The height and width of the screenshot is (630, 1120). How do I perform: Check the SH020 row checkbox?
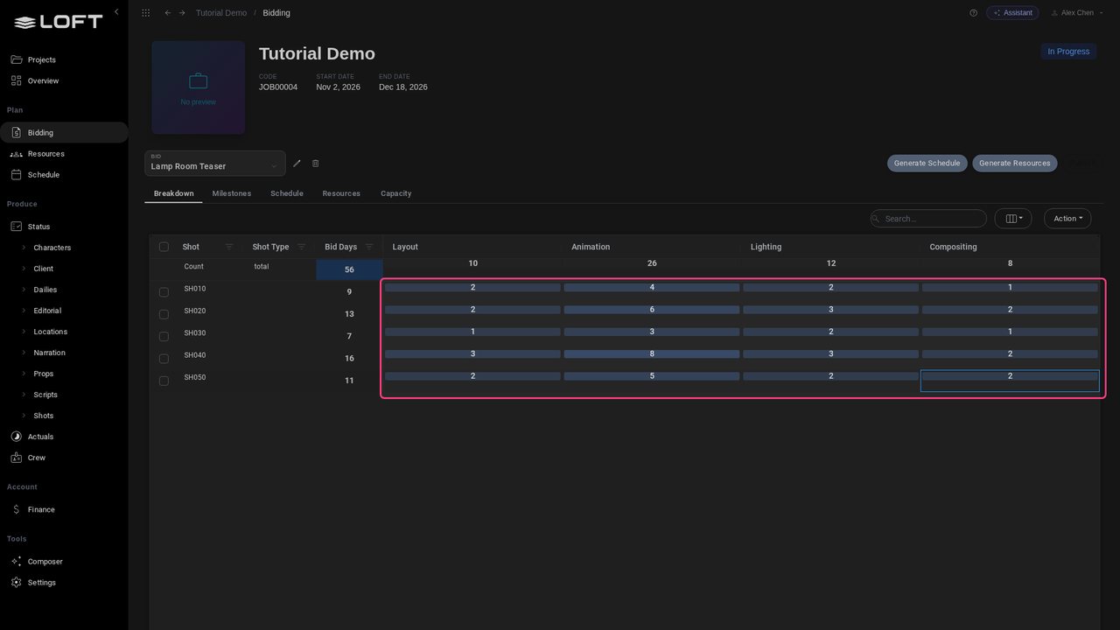point(164,314)
